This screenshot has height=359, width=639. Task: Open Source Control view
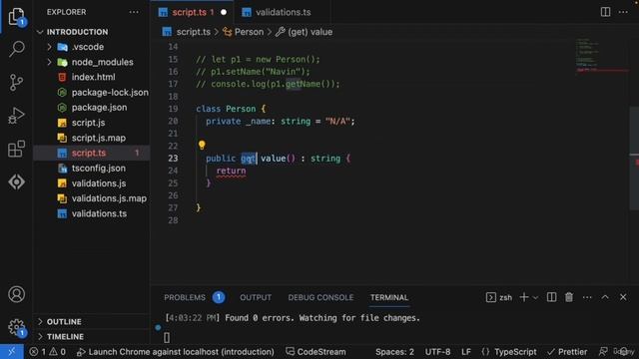coord(16,82)
